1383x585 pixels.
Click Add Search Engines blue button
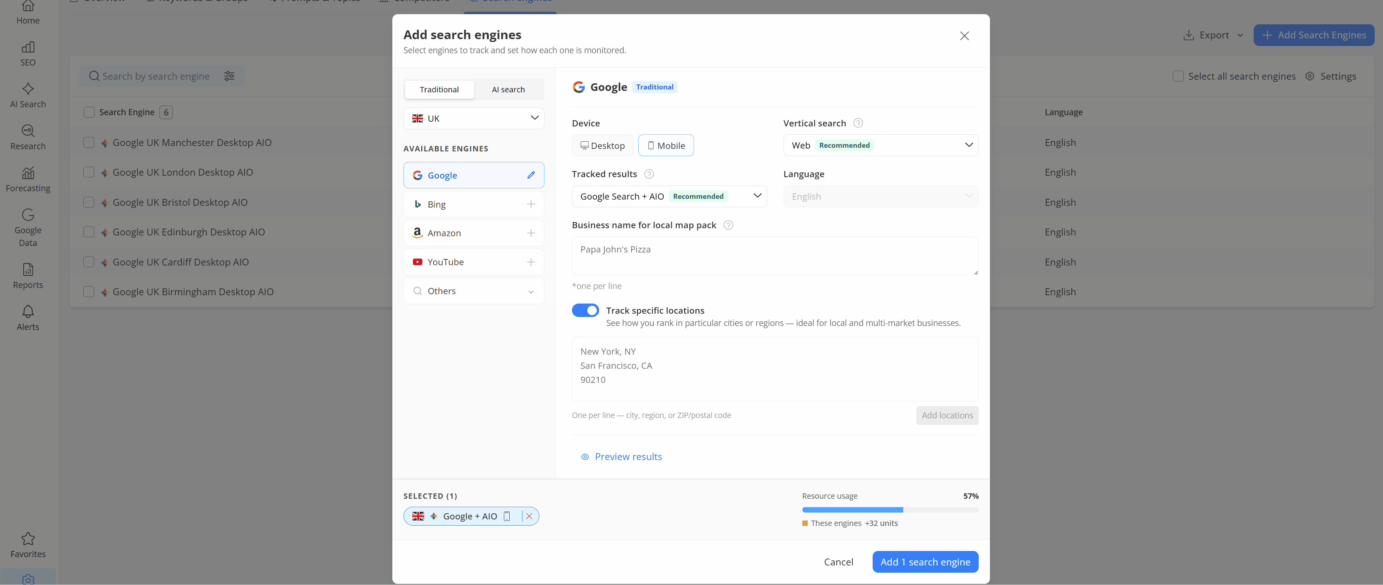tap(1314, 35)
